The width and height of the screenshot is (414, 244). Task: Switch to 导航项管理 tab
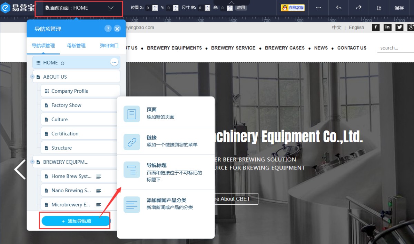pyautogui.click(x=43, y=45)
